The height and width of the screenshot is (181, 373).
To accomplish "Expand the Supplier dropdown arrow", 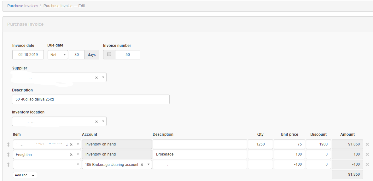I will tap(103, 78).
